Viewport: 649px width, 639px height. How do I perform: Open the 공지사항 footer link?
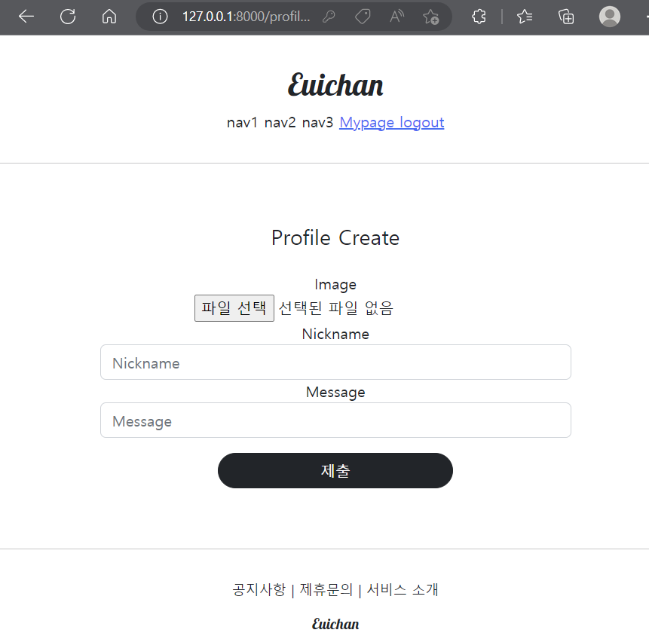coord(259,589)
